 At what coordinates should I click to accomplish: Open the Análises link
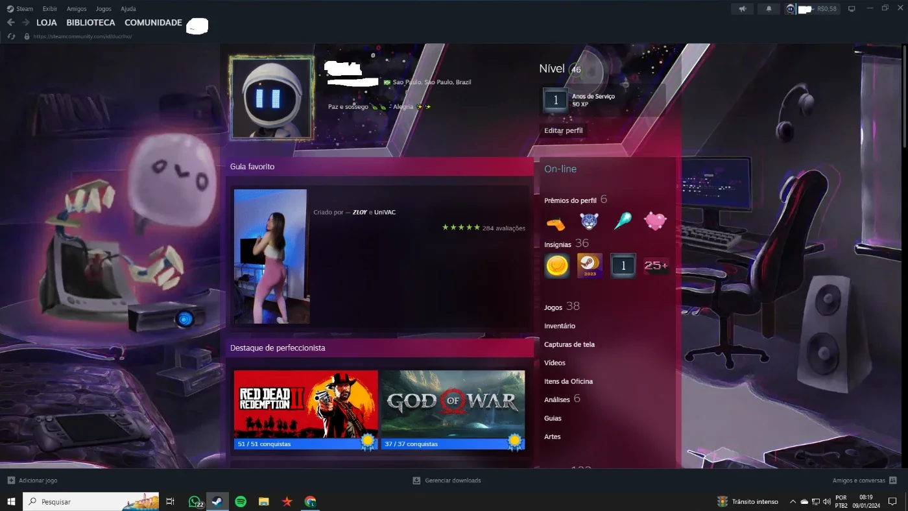point(557,400)
